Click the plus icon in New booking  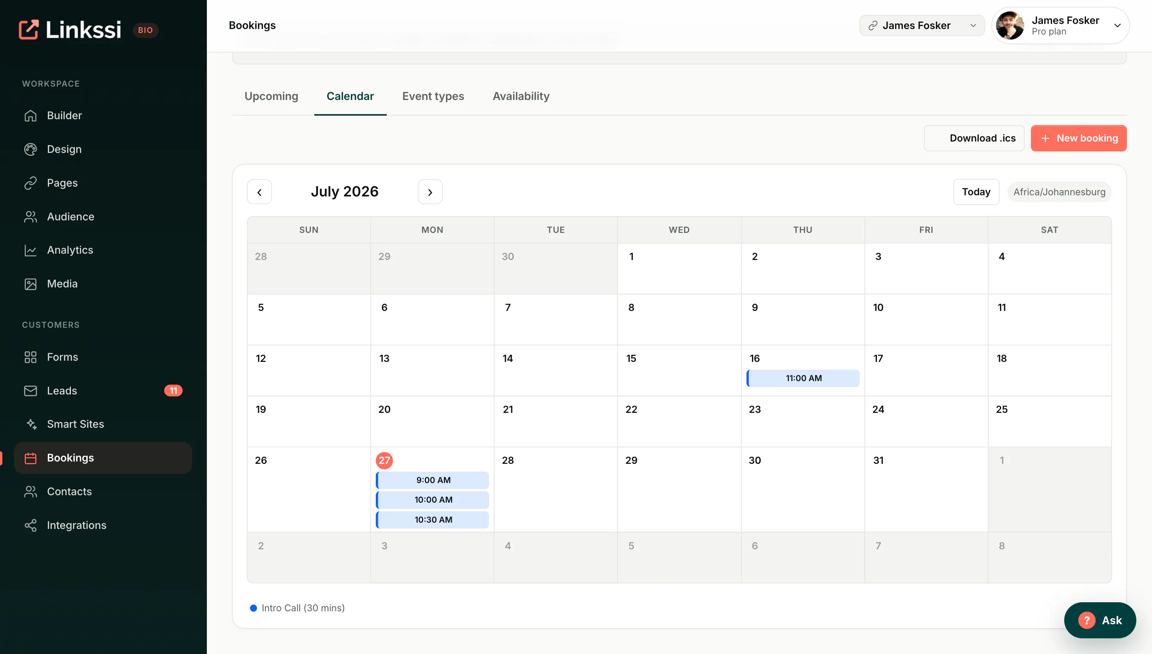(1045, 138)
